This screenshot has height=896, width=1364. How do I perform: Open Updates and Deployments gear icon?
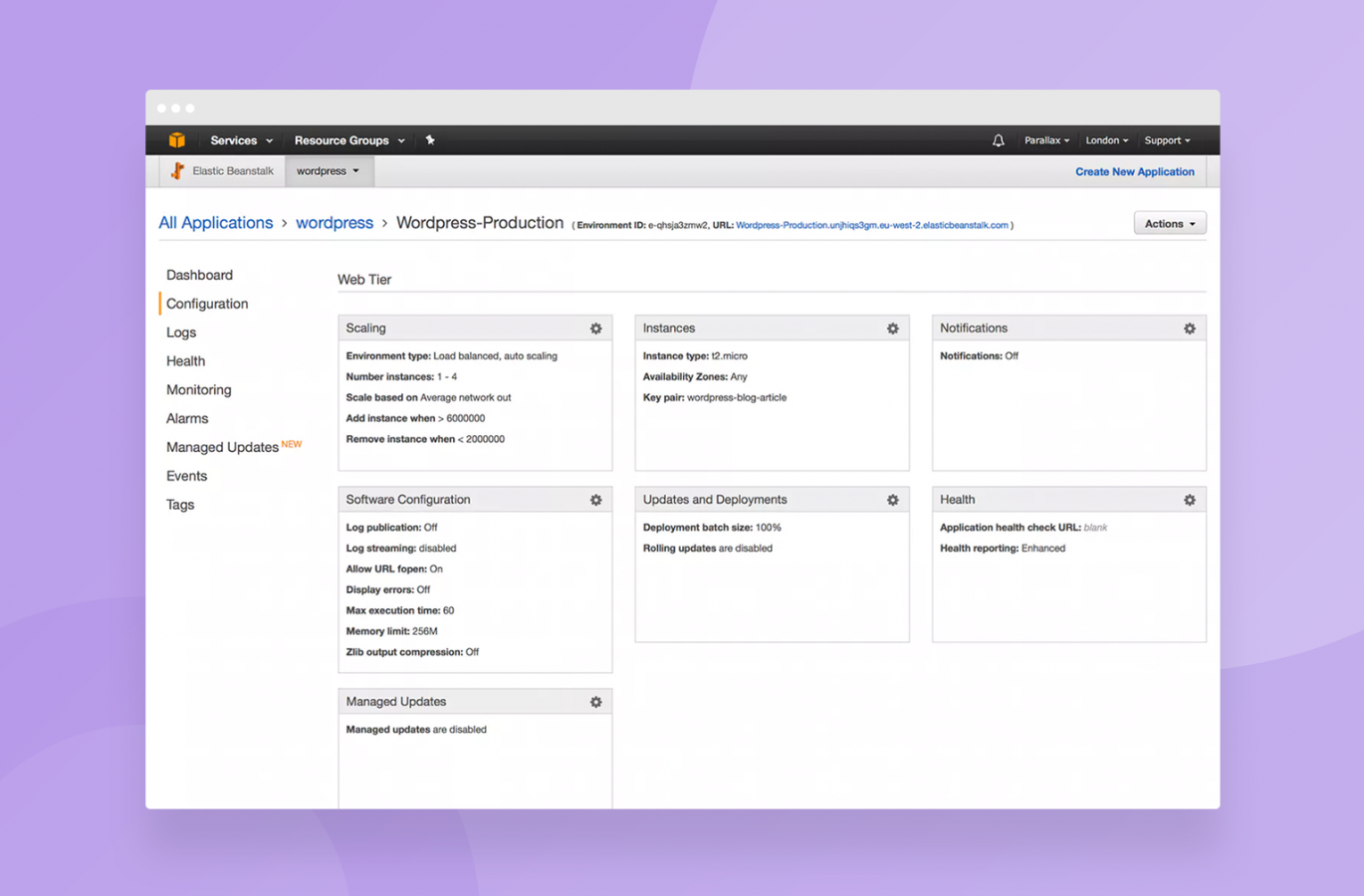tap(892, 500)
